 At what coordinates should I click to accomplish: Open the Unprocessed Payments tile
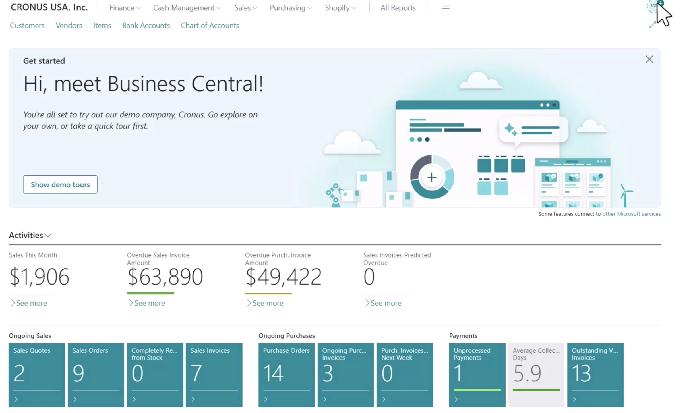(x=477, y=375)
